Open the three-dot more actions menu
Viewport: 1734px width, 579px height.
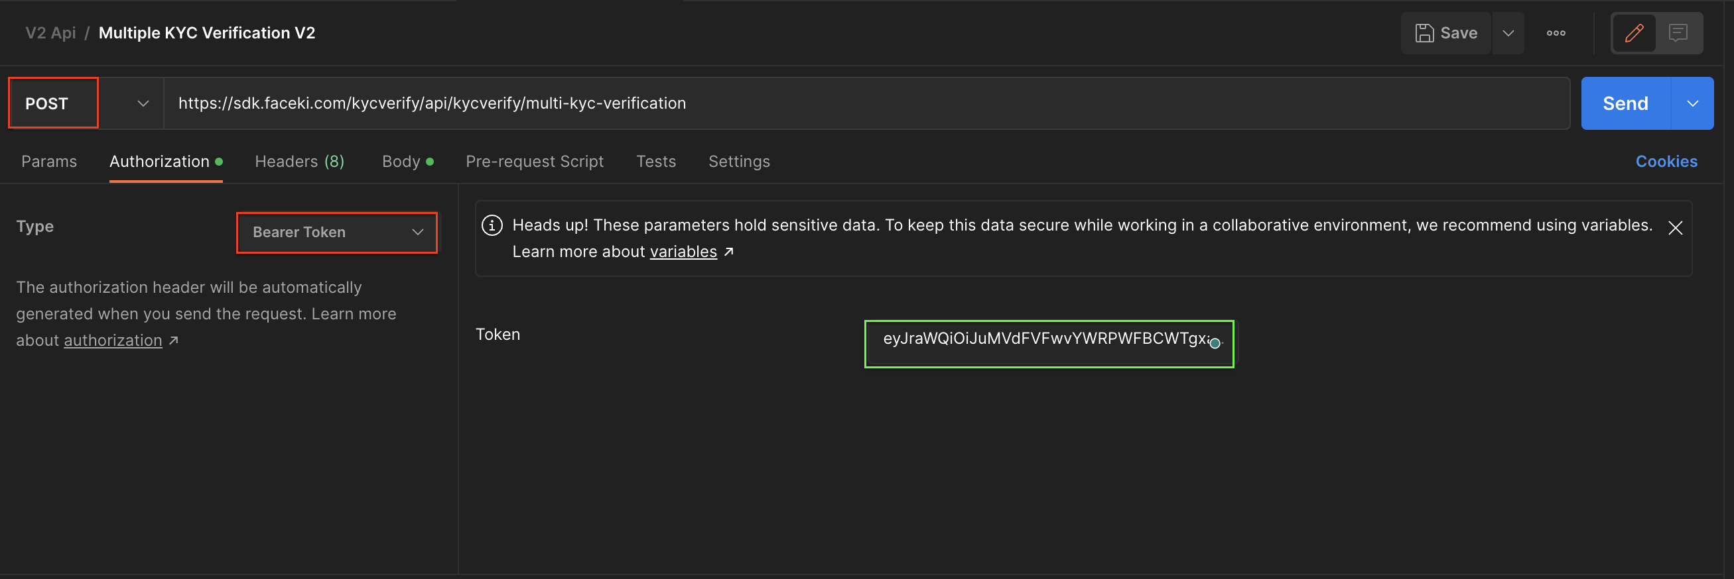[x=1555, y=33]
